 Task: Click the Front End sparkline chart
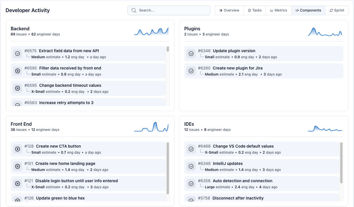151,126
